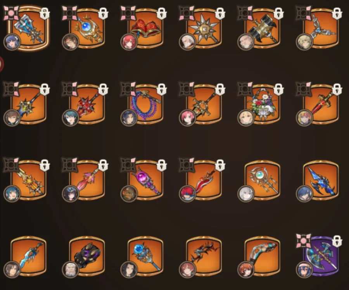
Task: Select the black purple gauntlet weapon
Action: tap(87, 256)
